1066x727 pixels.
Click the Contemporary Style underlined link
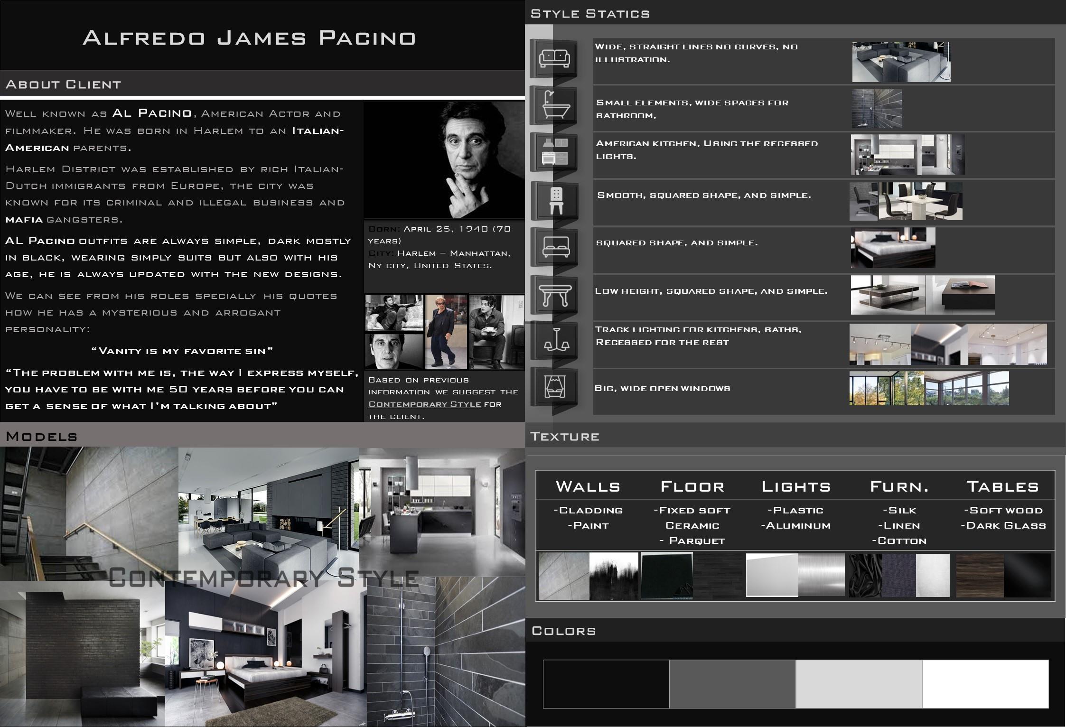pyautogui.click(x=424, y=404)
